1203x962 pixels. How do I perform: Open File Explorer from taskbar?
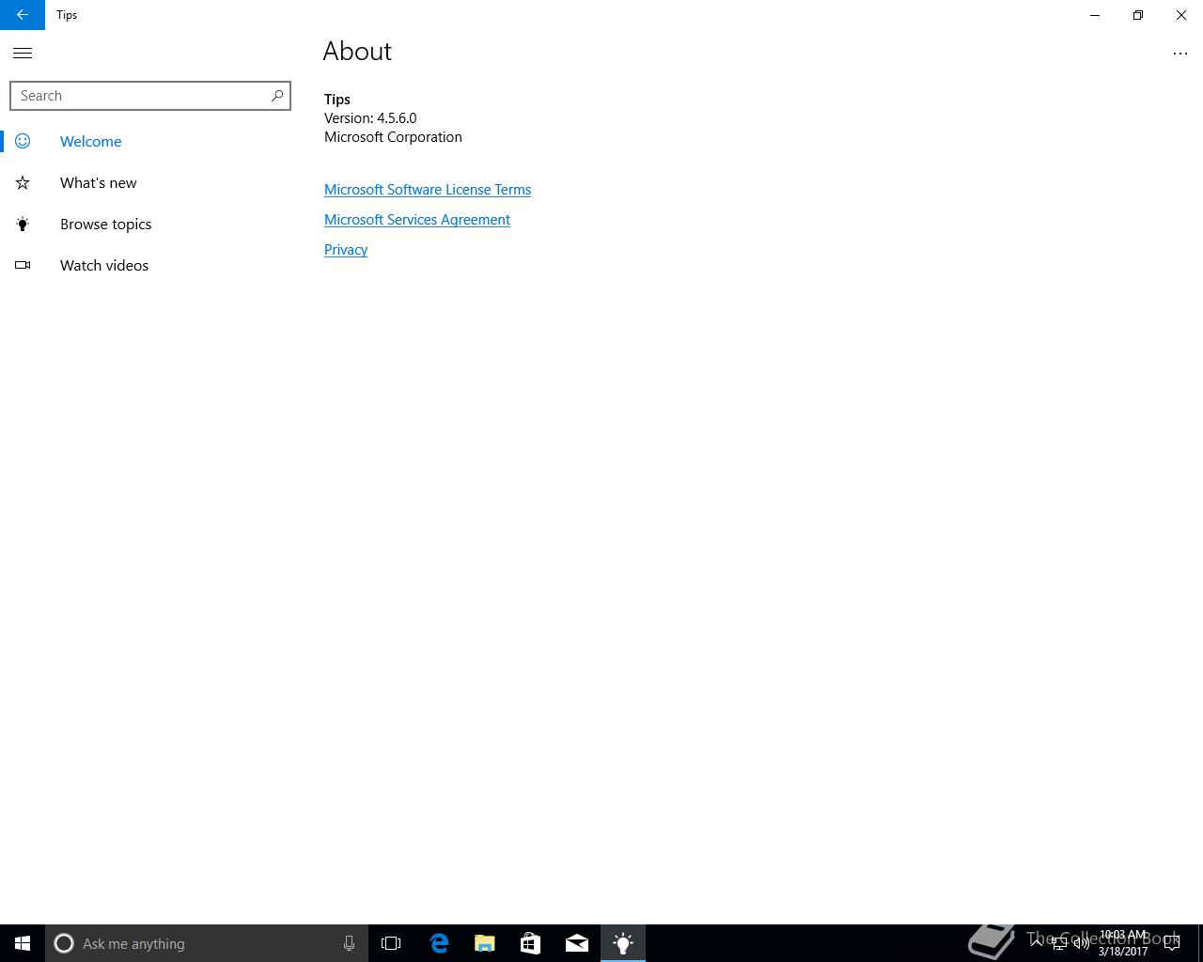point(485,943)
